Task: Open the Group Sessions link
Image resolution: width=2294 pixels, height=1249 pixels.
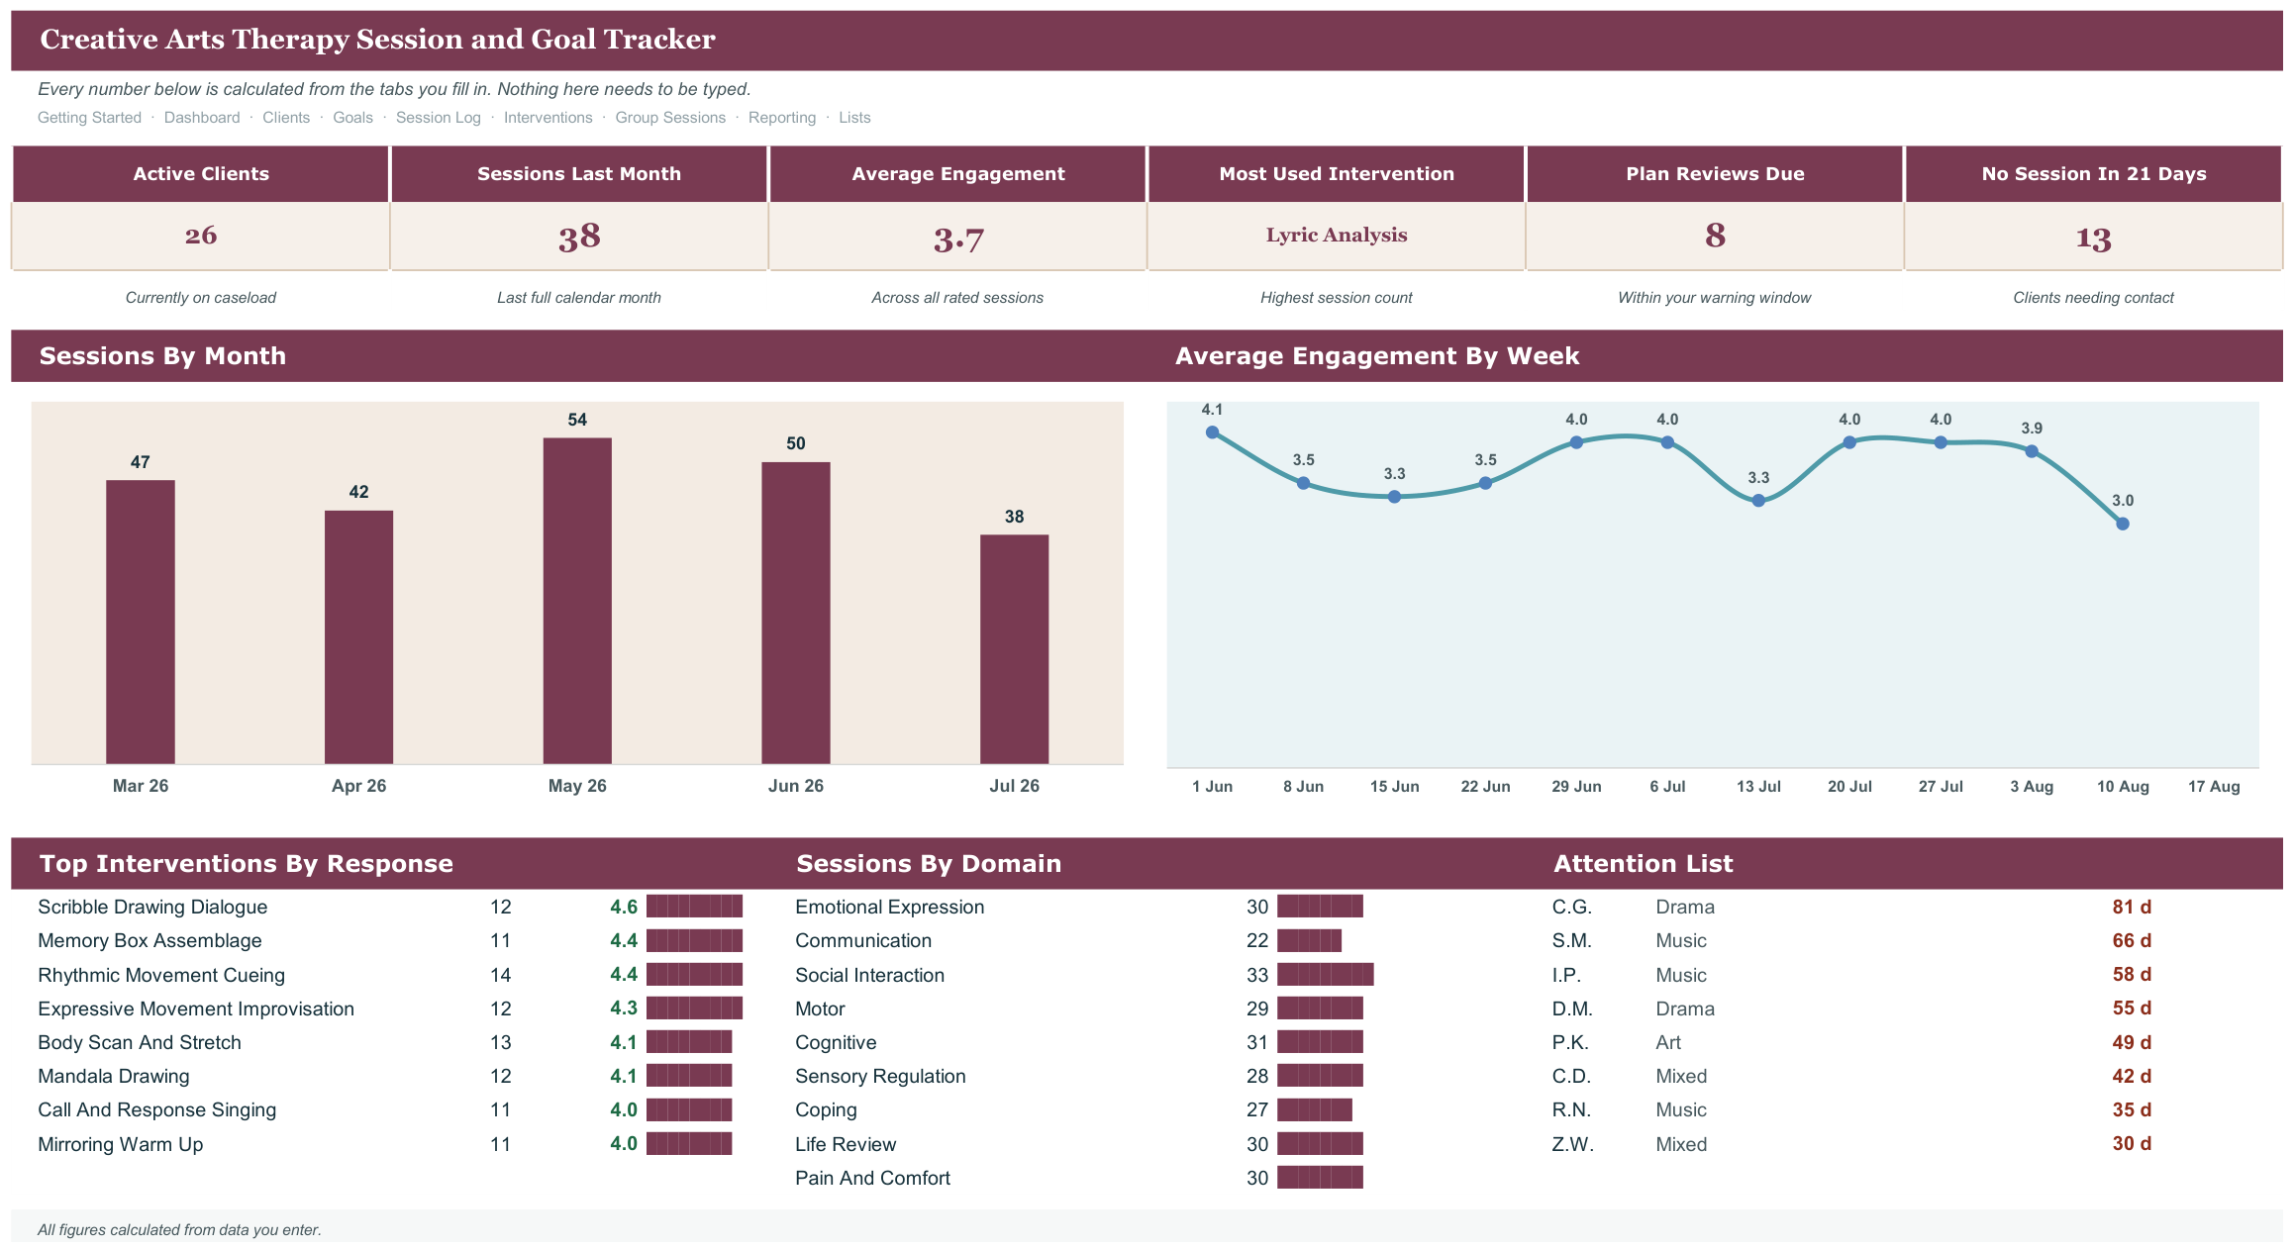Action: tap(670, 118)
